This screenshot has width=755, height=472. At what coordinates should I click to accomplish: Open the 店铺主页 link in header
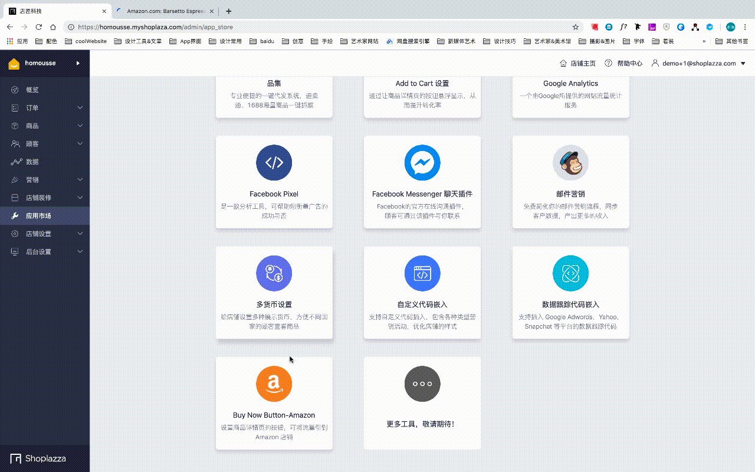577,63
